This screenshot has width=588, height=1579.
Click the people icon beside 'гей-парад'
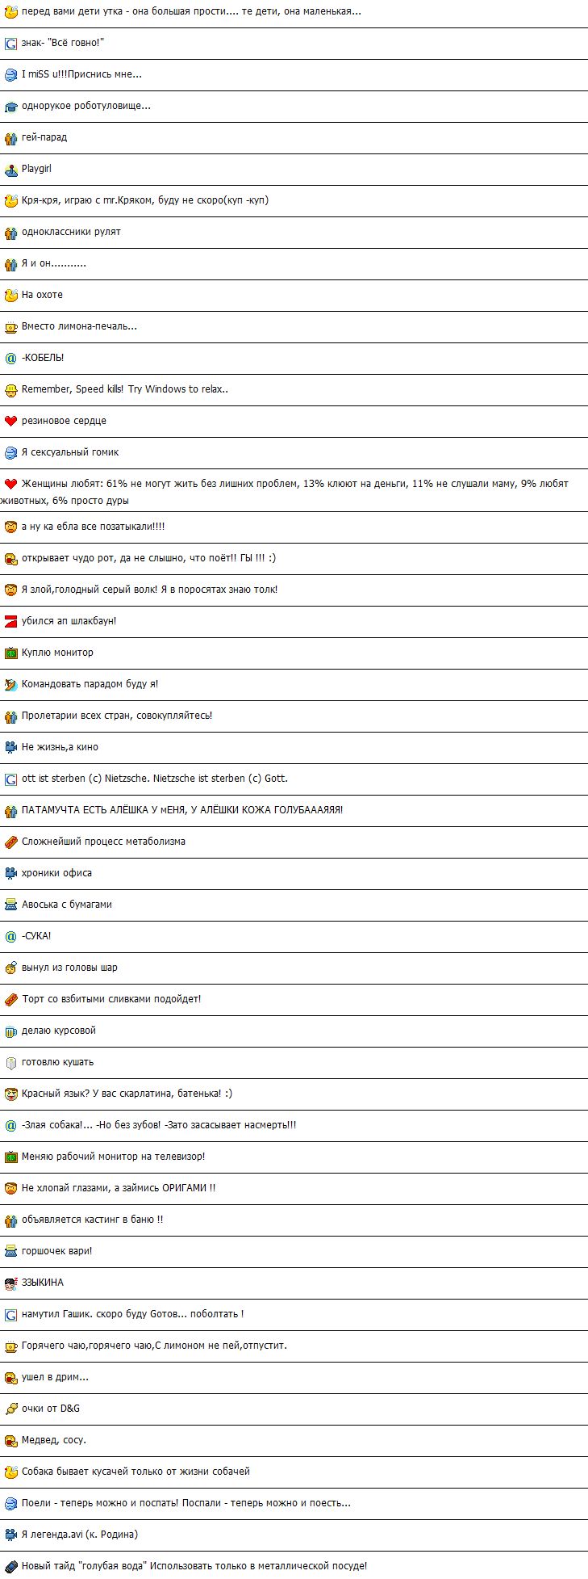10,137
